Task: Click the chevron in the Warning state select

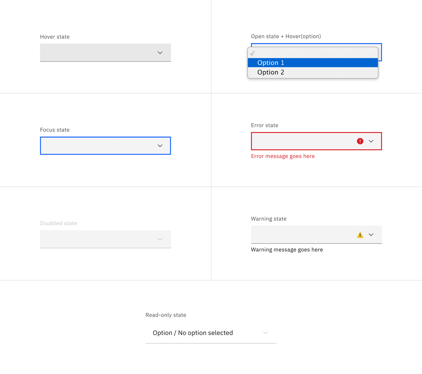Action: (x=371, y=235)
